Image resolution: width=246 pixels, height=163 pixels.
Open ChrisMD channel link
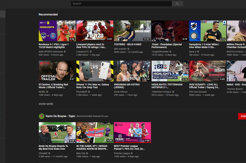43,153
